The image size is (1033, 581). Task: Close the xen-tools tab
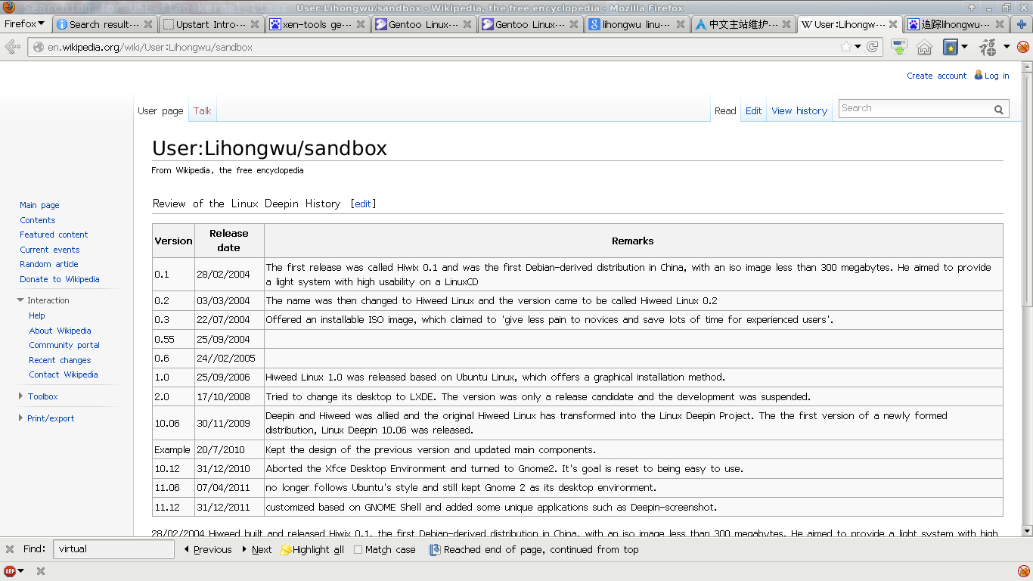[361, 24]
